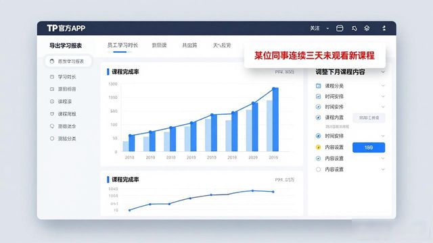Click the 1300 y-axis value
This screenshot has height=243, width=433.
pyautogui.click(x=112, y=84)
